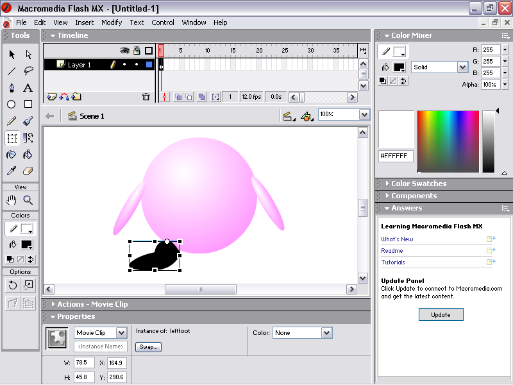
Task: Click the delete layer trash icon
Action: click(x=146, y=97)
